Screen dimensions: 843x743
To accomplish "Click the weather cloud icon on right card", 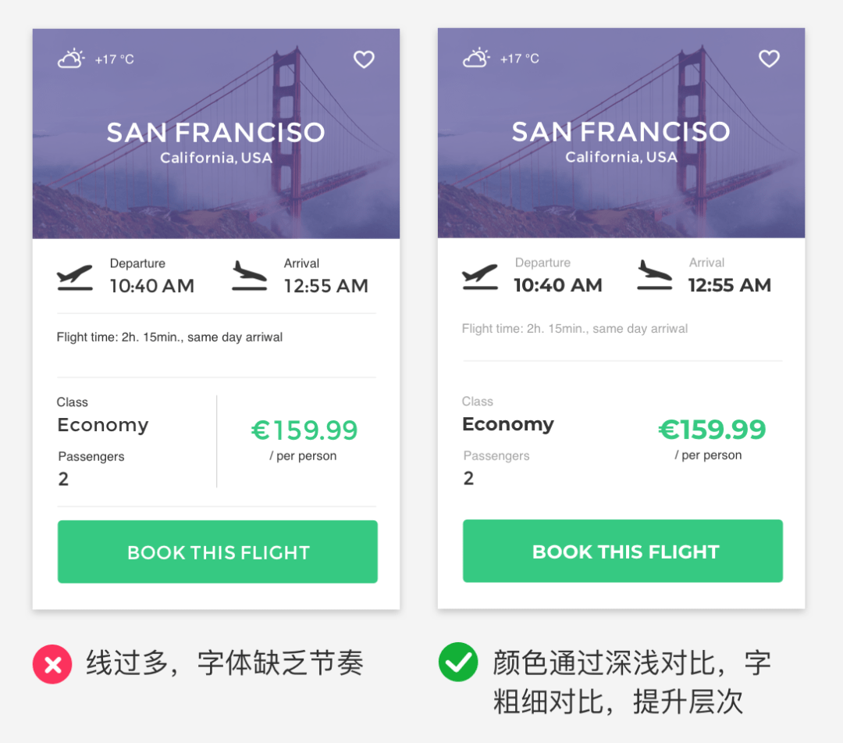I will coord(476,58).
